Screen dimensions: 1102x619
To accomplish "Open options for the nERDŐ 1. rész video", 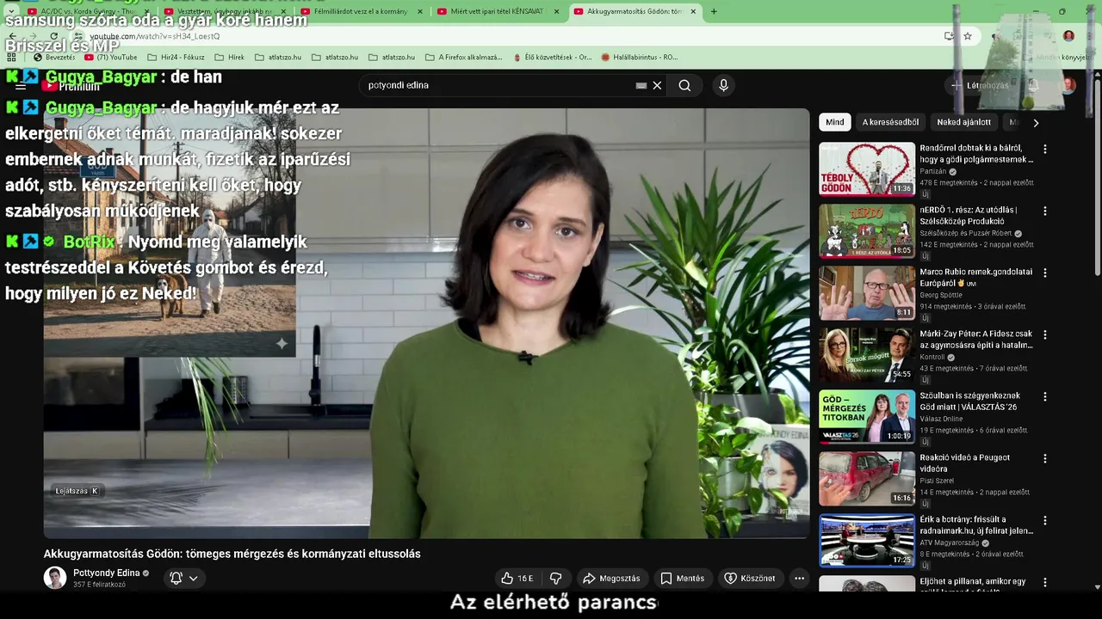I will pyautogui.click(x=1045, y=211).
